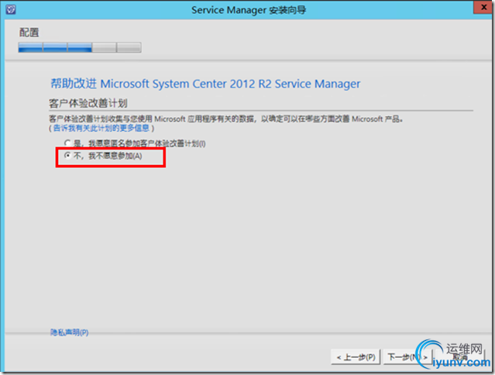Image resolution: width=495 pixels, height=375 pixels.
Task: Click the third filled progress bar segment
Action: pyautogui.click(x=80, y=47)
